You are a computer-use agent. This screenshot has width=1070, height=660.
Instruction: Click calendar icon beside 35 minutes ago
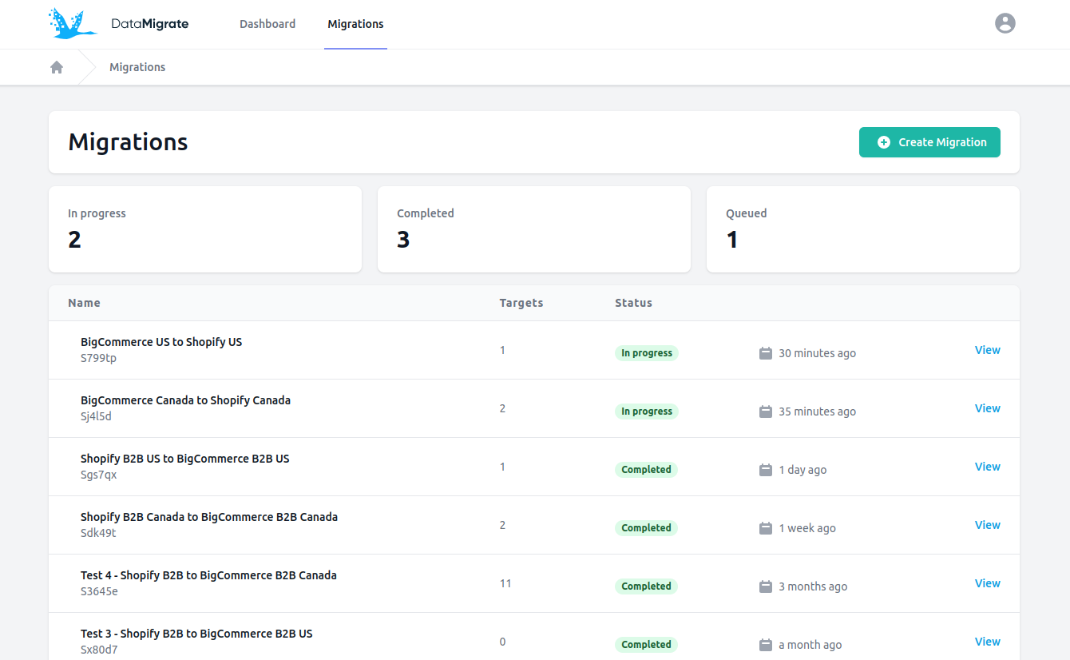coord(766,412)
